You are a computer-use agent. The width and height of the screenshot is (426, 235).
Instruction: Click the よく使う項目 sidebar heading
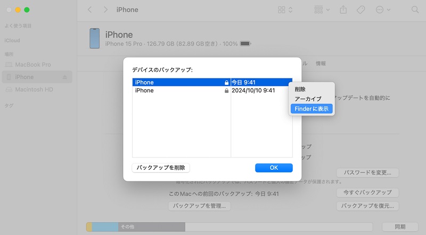coord(18,26)
